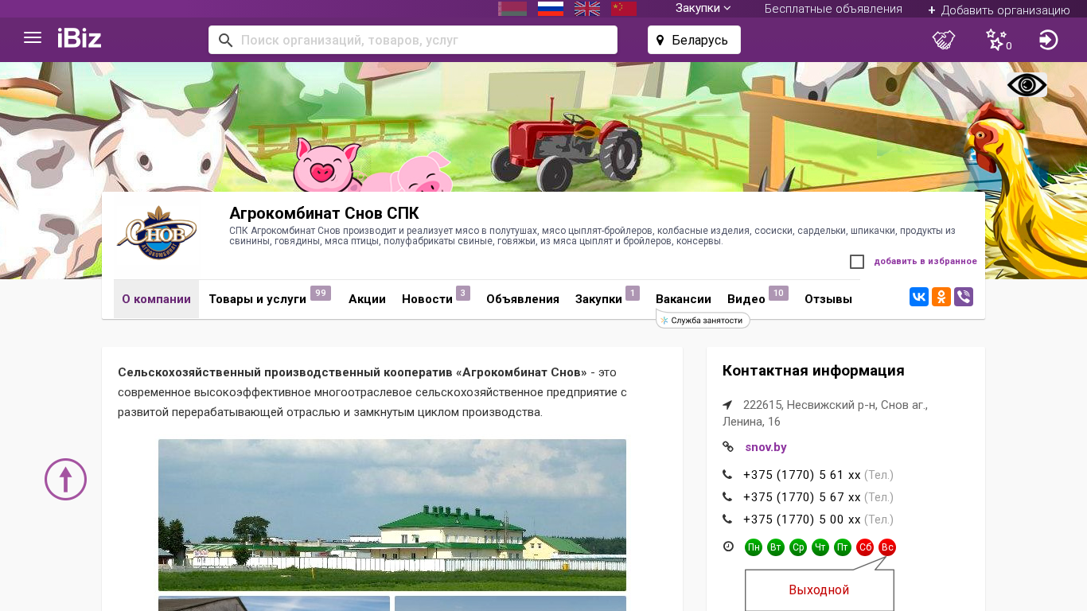
Task: Open the Беларусь region selector
Action: 694,40
